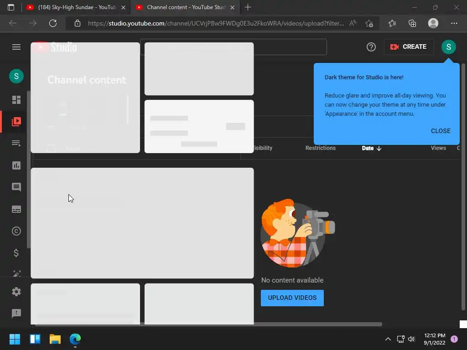Open Collections icon in toolbar
The width and height of the screenshot is (467, 350).
pos(412,23)
